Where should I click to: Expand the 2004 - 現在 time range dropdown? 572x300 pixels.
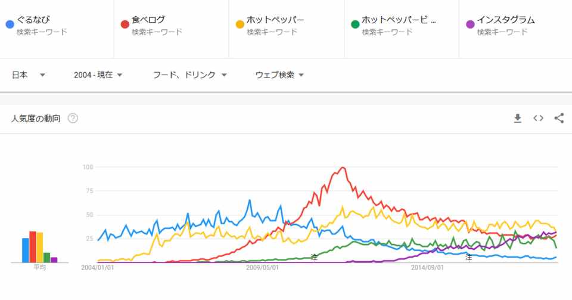click(x=98, y=75)
